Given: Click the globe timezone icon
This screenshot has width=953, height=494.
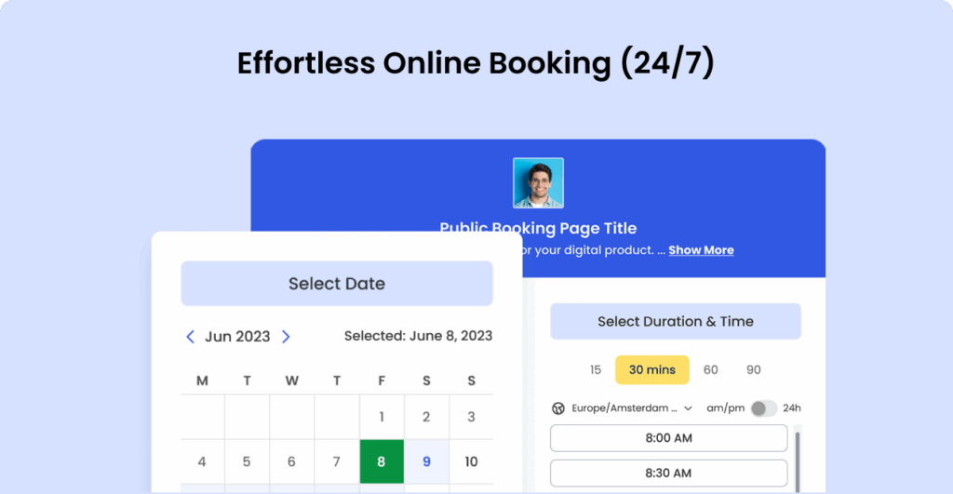Looking at the screenshot, I should [558, 408].
